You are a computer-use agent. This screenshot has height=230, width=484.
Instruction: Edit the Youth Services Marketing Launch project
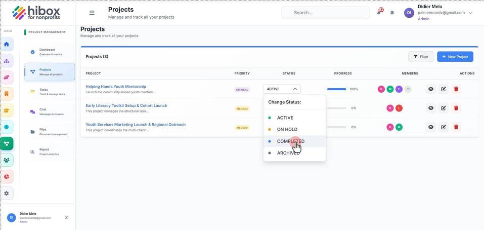coord(443,127)
